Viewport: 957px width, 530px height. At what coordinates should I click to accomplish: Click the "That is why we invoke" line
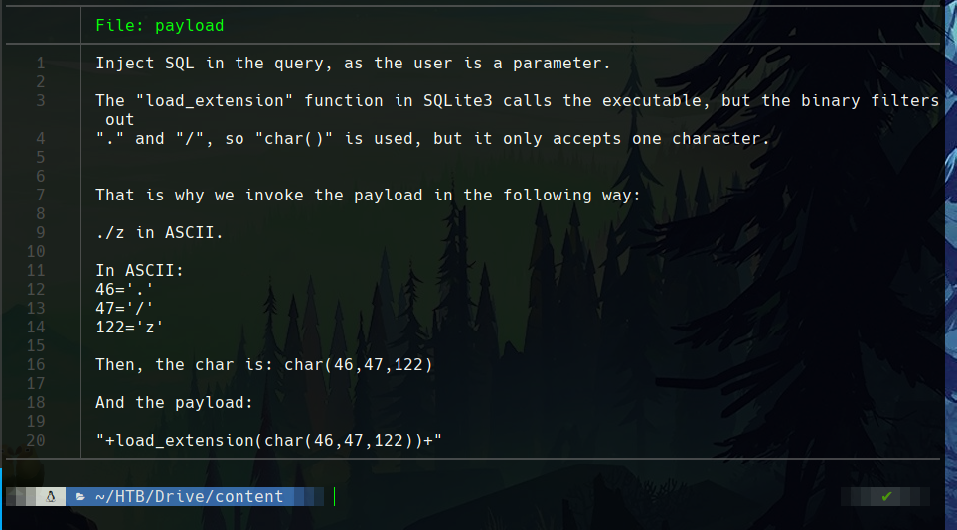(x=369, y=196)
